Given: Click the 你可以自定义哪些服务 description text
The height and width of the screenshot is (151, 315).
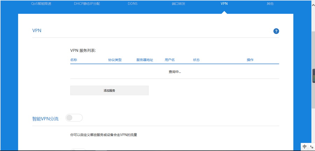Looking at the screenshot, I should point(104,135).
